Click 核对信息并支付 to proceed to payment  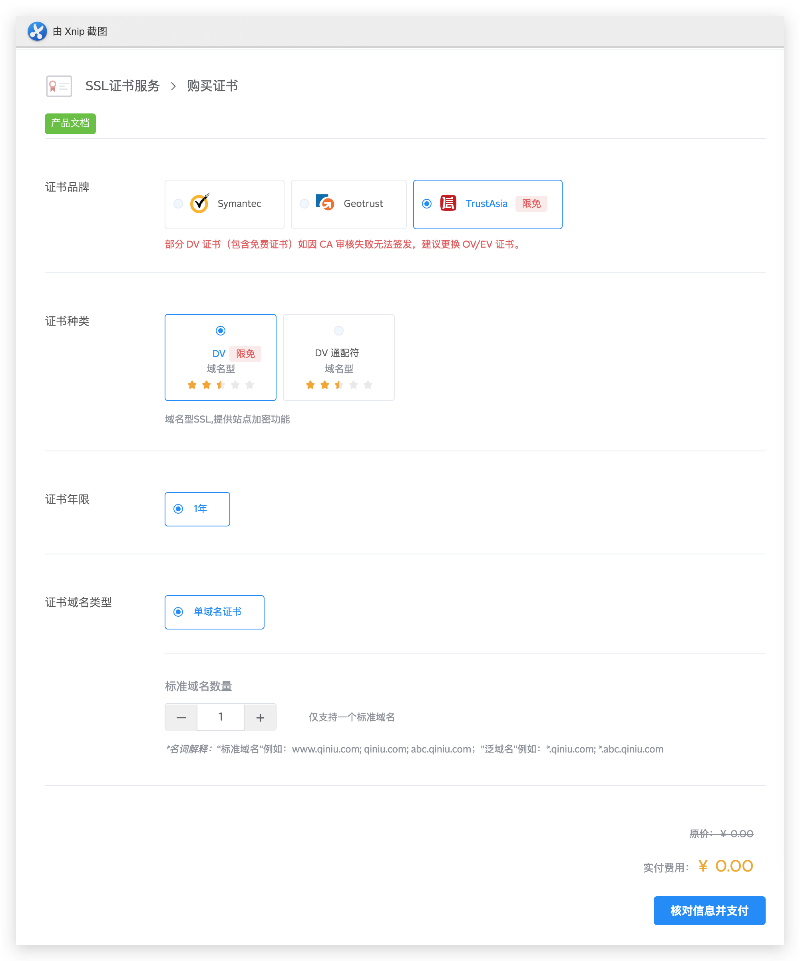point(709,911)
